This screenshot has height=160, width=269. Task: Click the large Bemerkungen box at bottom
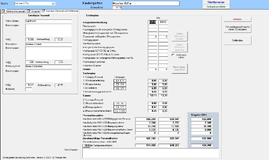point(151,153)
